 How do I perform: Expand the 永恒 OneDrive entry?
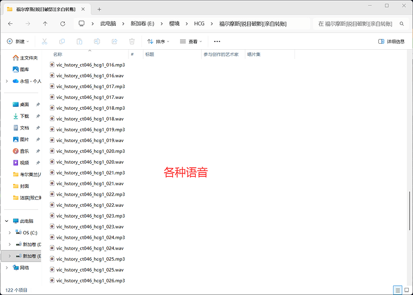pyautogui.click(x=7, y=81)
